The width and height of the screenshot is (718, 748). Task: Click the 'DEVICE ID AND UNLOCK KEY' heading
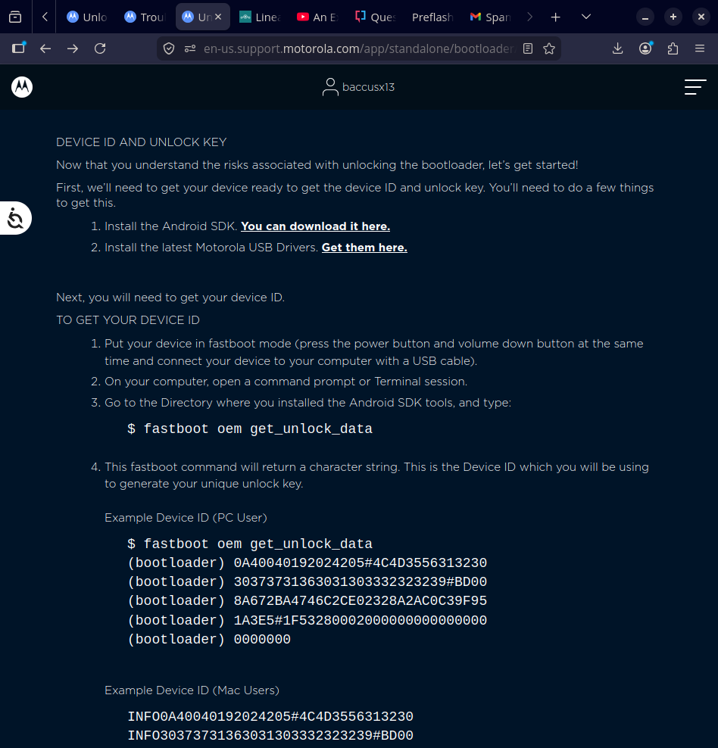tap(141, 142)
